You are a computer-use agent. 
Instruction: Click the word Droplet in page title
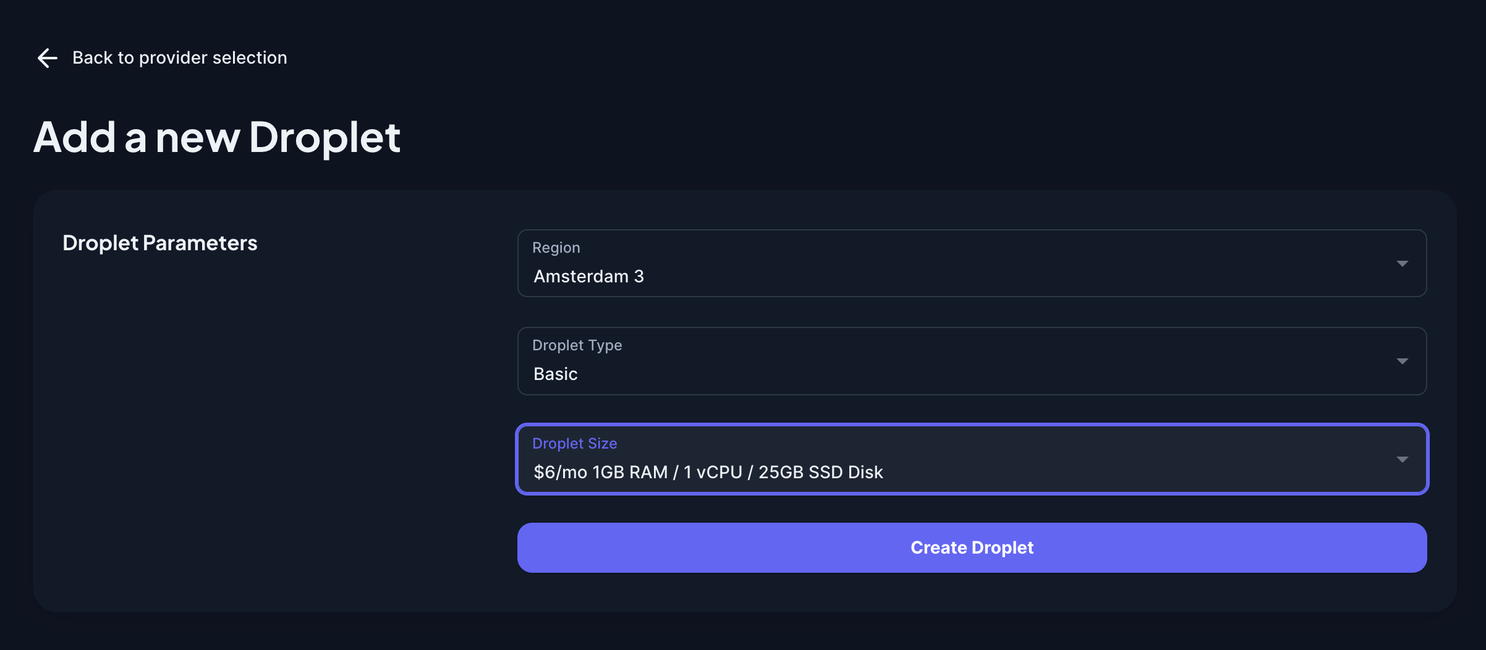coord(325,137)
